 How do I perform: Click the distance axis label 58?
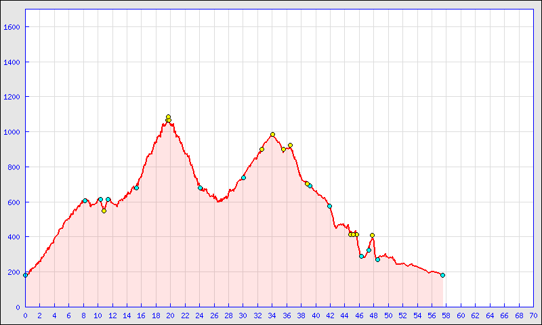[x=446, y=316]
